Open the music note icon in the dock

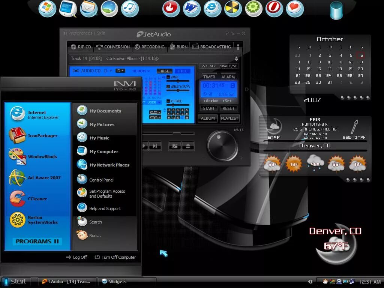pyautogui.click(x=130, y=9)
